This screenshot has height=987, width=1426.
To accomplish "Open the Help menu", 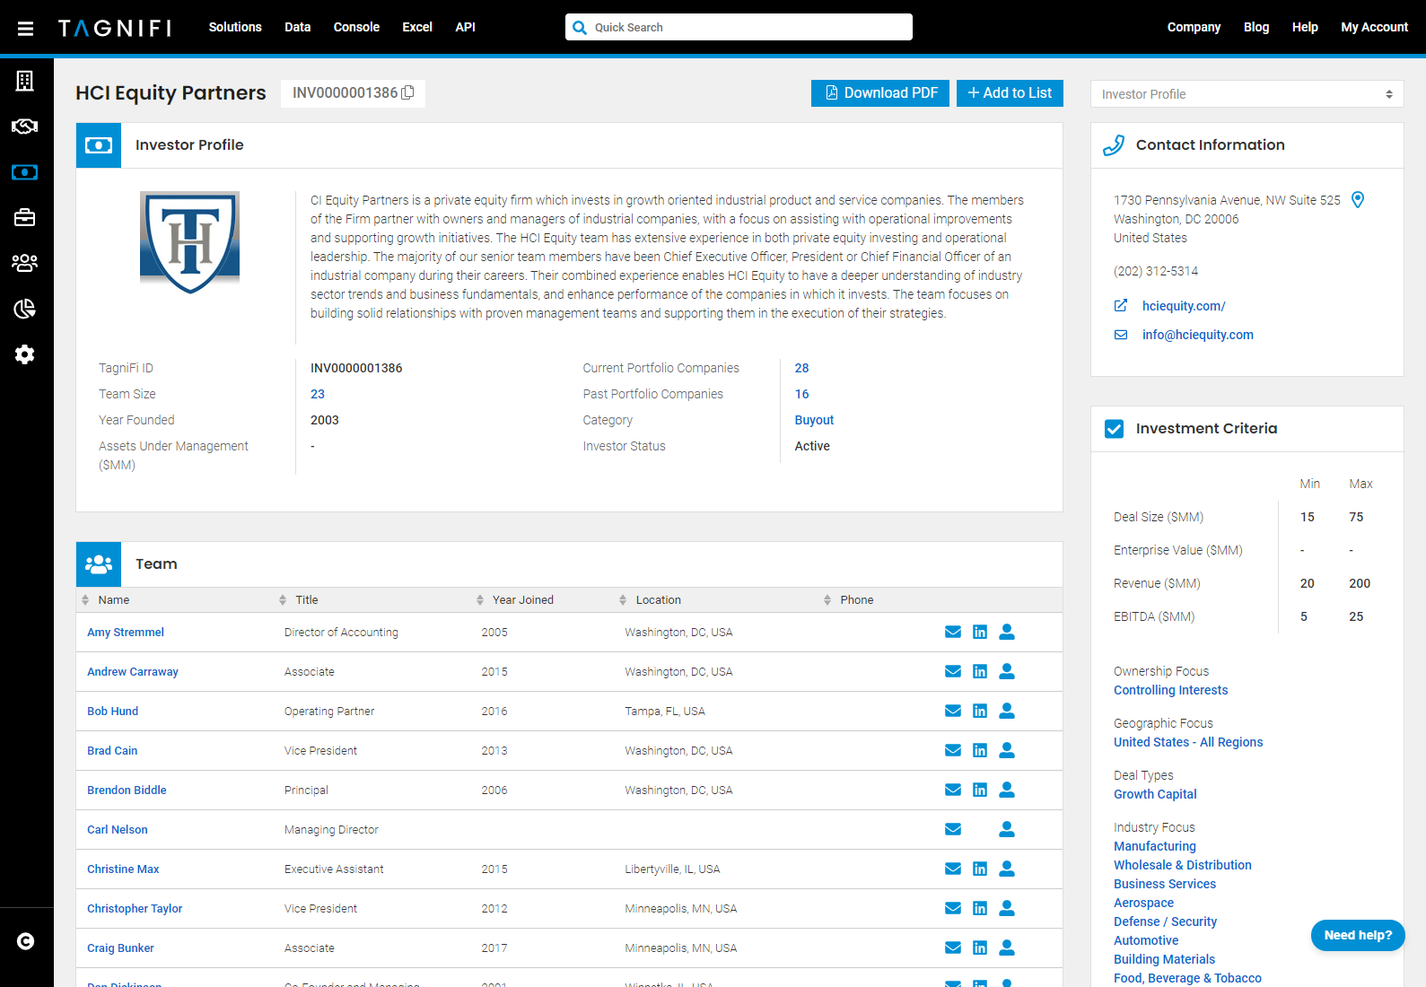I will click(x=1305, y=27).
